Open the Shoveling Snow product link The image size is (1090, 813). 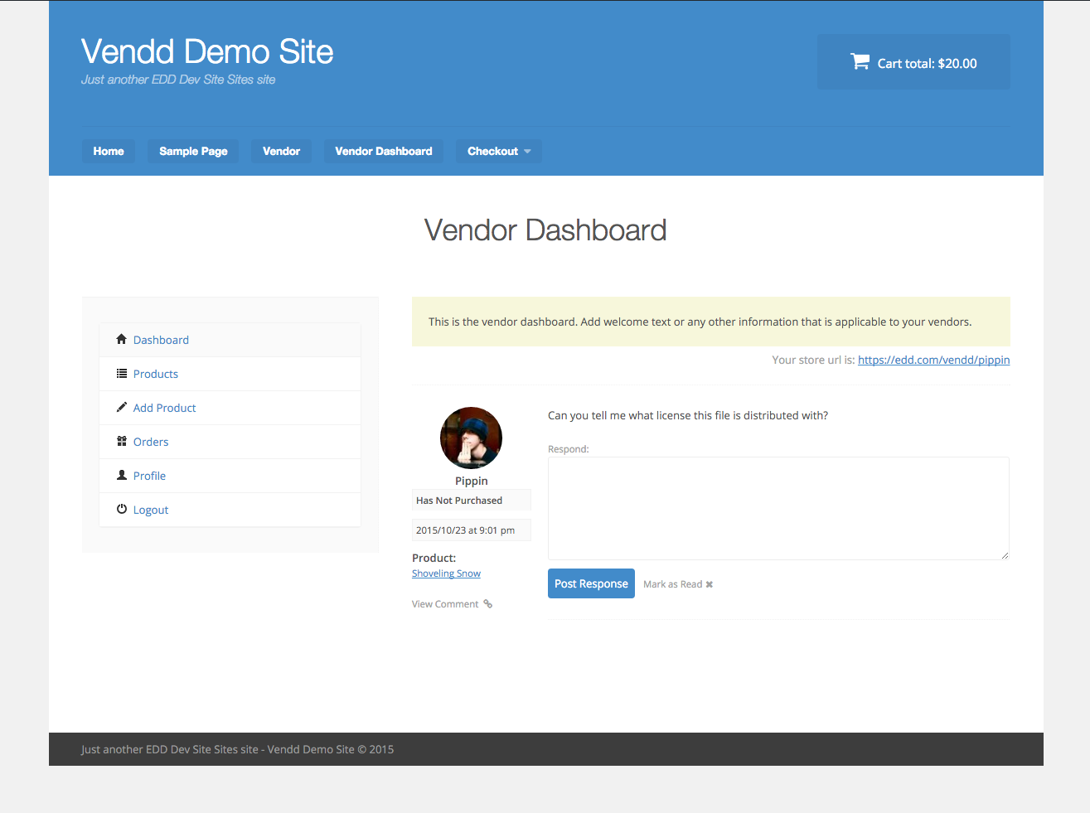pyautogui.click(x=446, y=573)
